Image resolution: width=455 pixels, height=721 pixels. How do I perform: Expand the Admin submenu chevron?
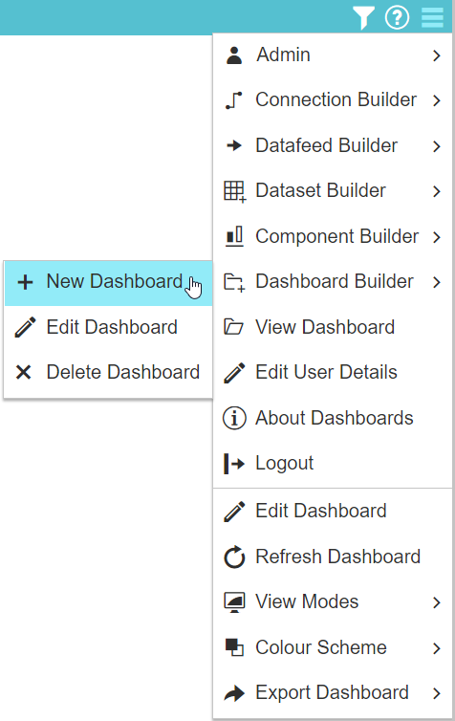(x=437, y=55)
